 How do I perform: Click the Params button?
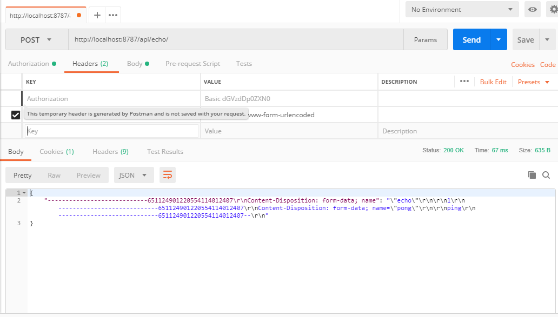click(426, 40)
